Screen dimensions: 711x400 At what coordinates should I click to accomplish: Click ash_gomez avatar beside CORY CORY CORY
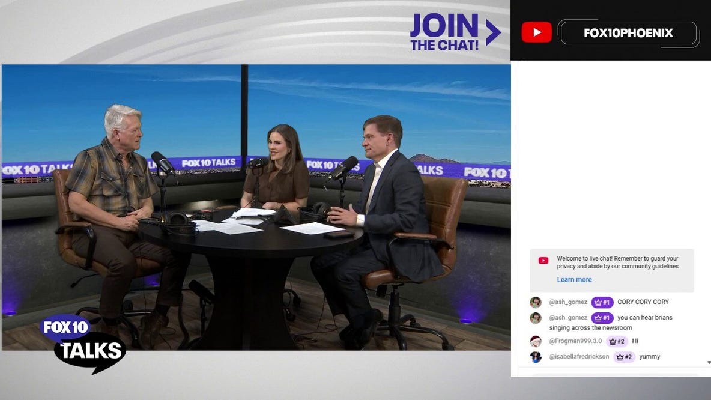point(536,302)
